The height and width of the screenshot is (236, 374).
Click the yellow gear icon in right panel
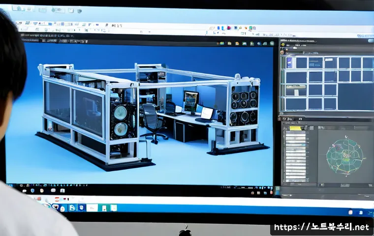283,45
